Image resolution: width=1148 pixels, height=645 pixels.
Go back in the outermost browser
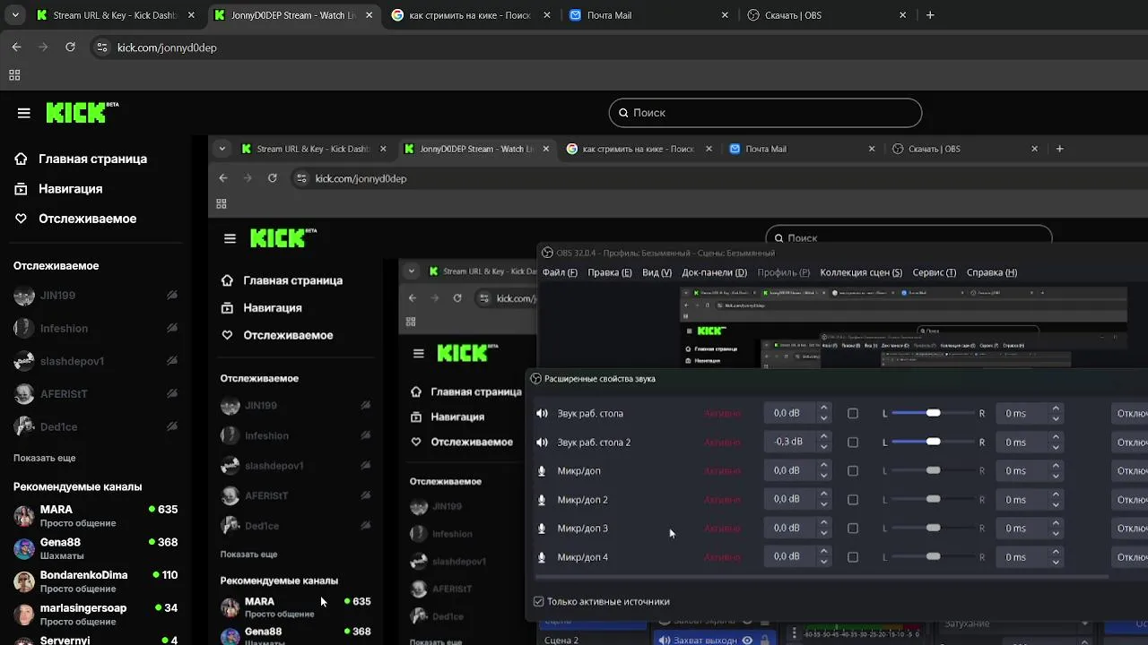(x=16, y=47)
